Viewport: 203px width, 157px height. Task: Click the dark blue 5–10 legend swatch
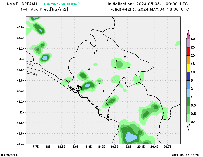(x=188, y=76)
